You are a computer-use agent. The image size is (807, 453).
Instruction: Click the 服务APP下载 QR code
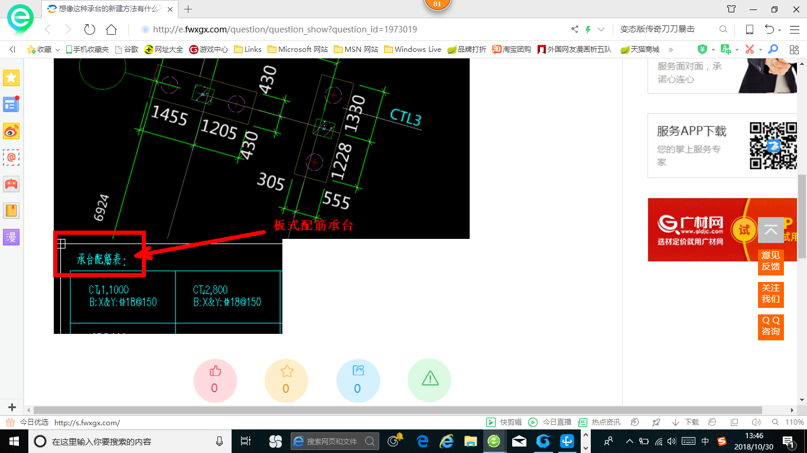coord(773,145)
